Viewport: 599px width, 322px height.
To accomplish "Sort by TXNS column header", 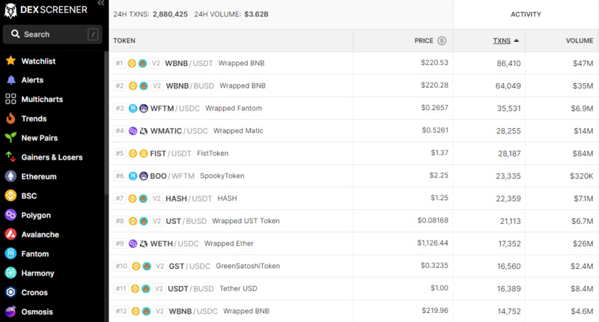I will click(502, 40).
